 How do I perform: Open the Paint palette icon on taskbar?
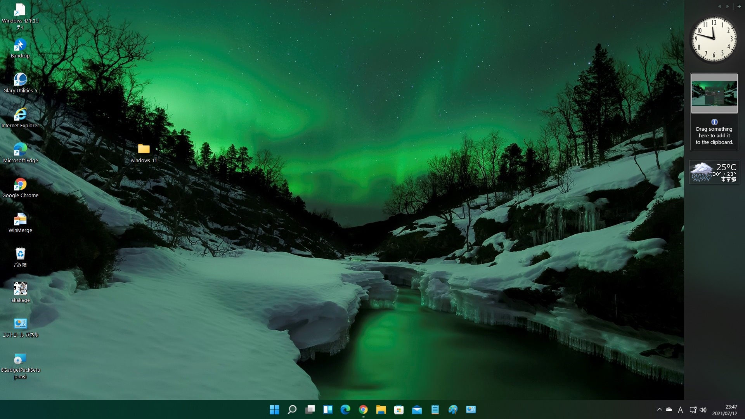[x=453, y=409]
